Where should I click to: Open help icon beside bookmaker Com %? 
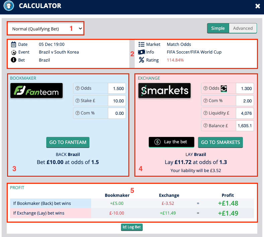click(x=77, y=113)
